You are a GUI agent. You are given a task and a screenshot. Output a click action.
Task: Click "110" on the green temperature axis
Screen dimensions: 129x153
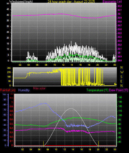click(x=120, y=111)
